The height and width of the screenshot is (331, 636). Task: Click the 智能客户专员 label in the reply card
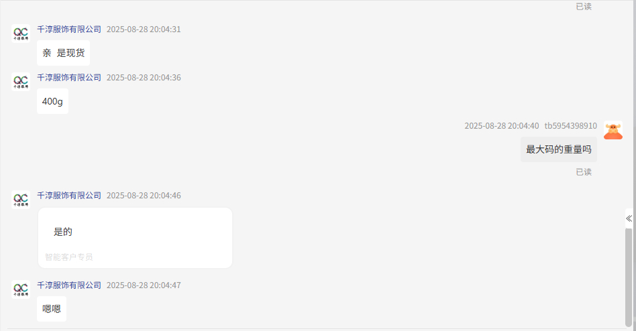point(68,257)
